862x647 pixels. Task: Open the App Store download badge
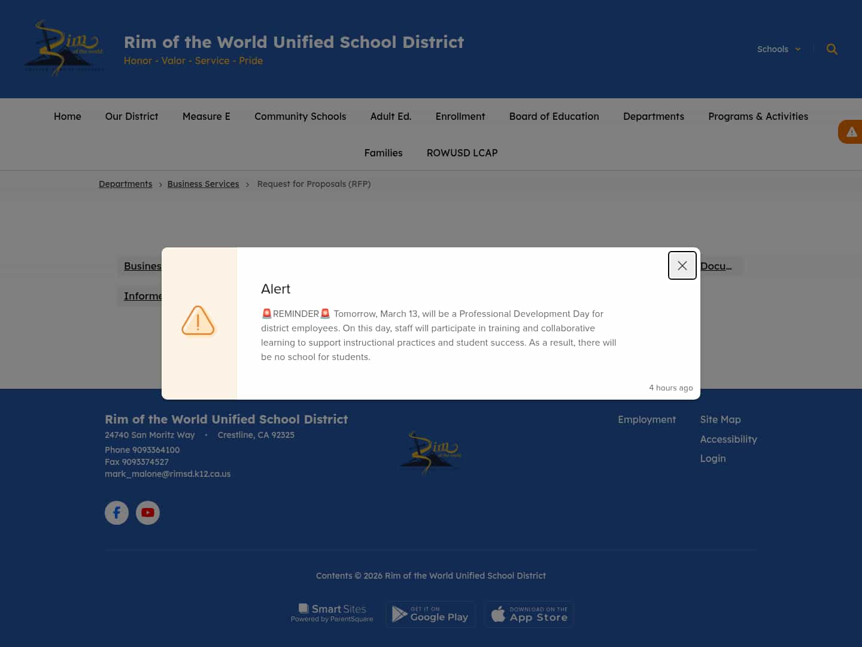(529, 614)
